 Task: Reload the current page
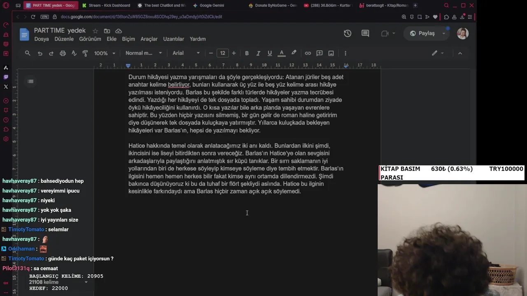click(x=33, y=17)
